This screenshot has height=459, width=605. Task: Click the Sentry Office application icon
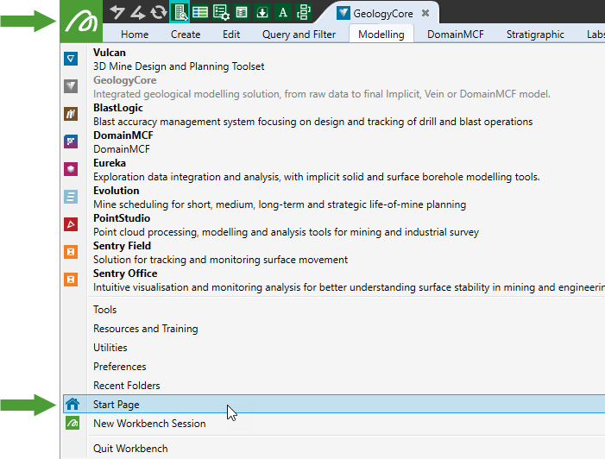pos(71,280)
